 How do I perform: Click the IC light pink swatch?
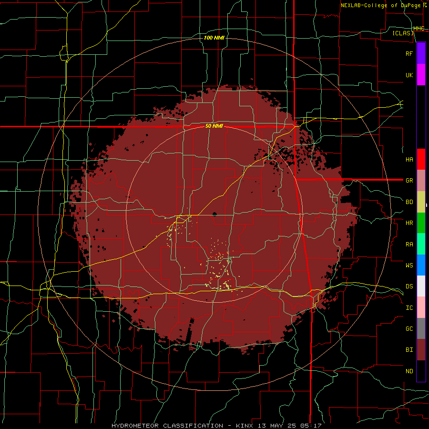click(x=421, y=307)
